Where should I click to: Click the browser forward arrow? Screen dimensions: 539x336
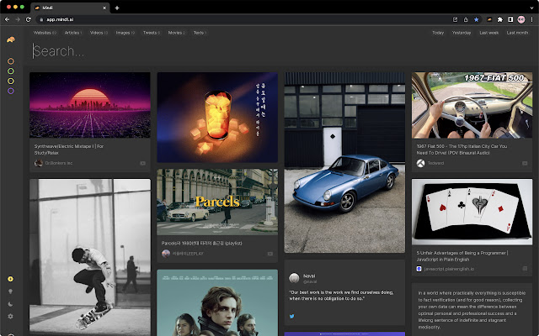[18, 19]
